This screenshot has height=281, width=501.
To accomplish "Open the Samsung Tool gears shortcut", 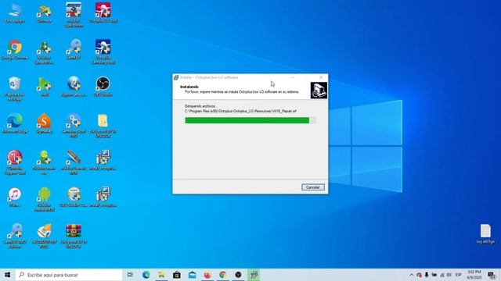I will point(74,126).
